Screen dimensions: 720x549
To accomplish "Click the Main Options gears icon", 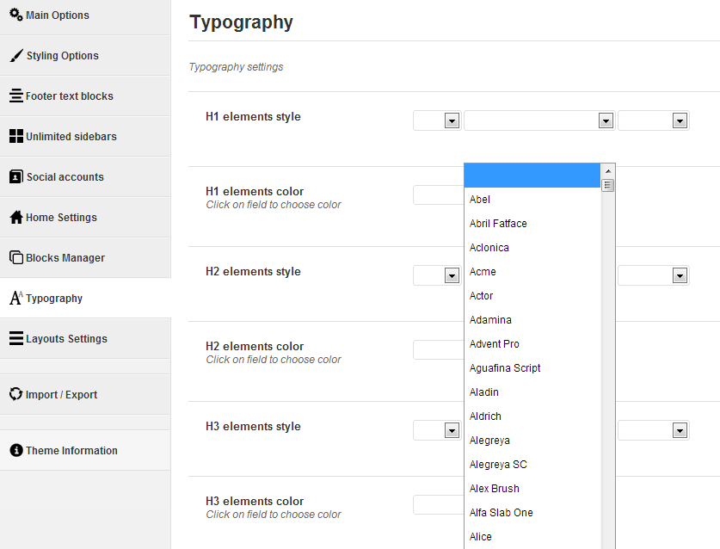I will (x=16, y=15).
